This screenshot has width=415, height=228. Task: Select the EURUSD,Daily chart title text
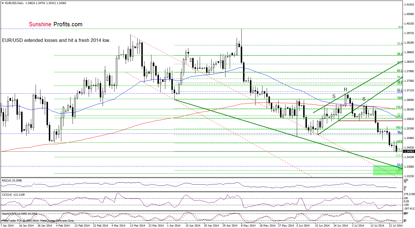[14, 3]
